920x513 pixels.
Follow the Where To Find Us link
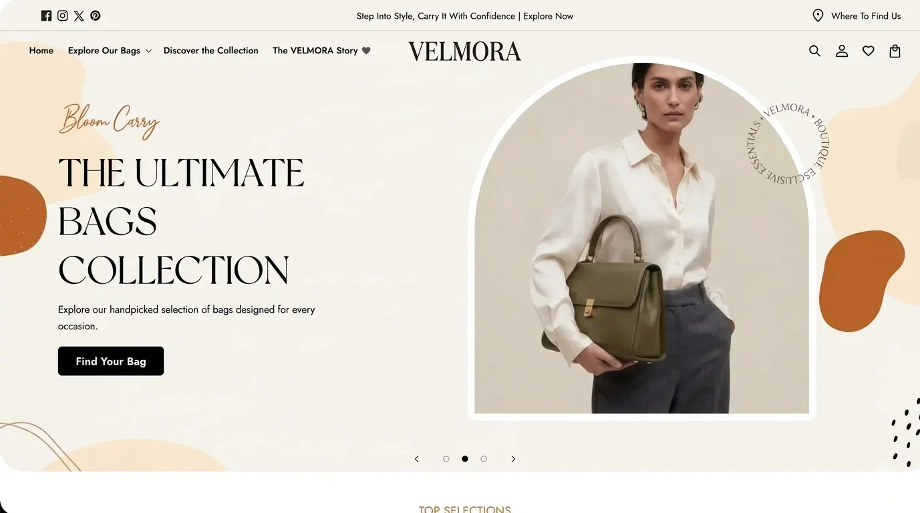pyautogui.click(x=866, y=16)
